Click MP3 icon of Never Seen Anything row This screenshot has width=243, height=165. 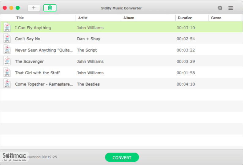coord(7,49)
